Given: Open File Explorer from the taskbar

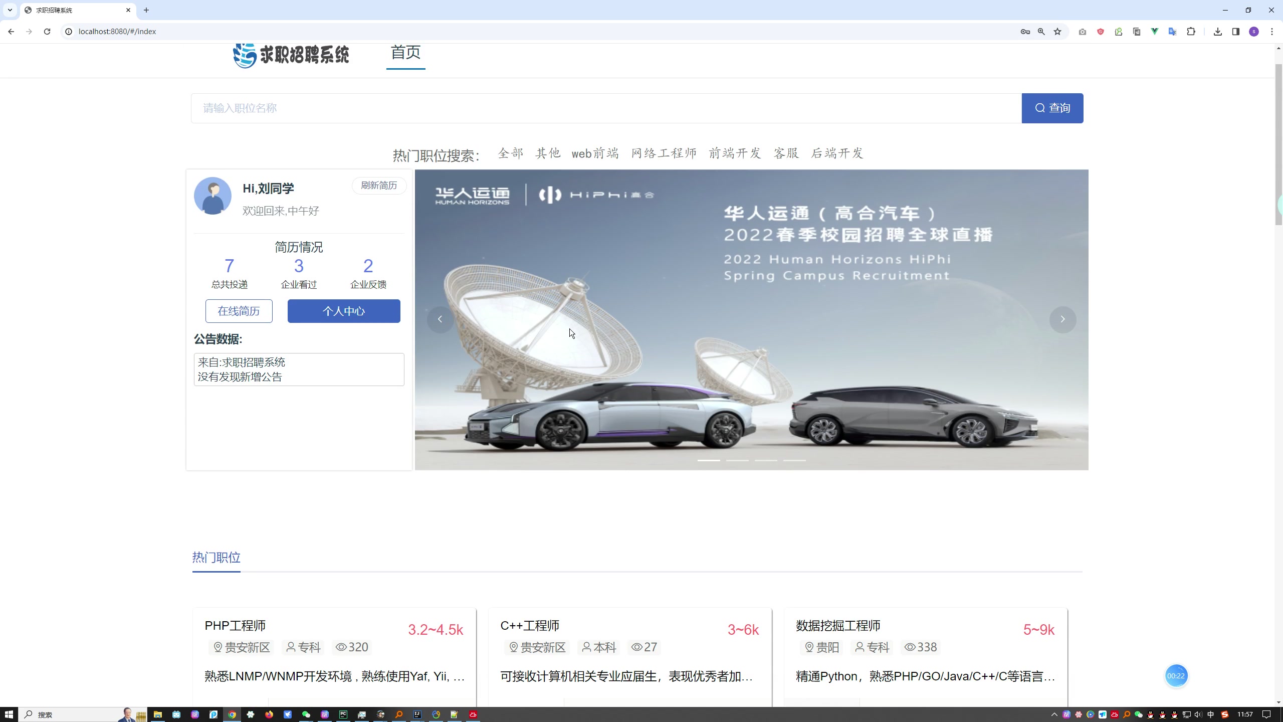Looking at the screenshot, I should pos(158,714).
